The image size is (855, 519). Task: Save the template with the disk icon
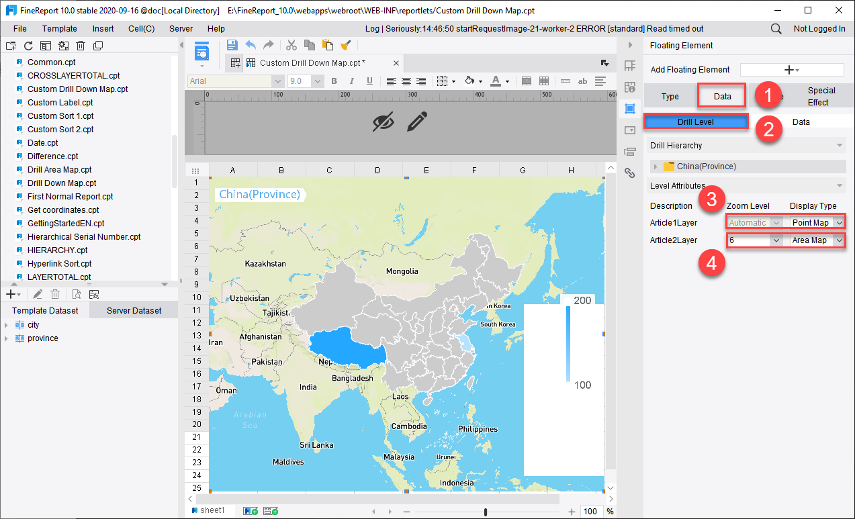[232, 45]
